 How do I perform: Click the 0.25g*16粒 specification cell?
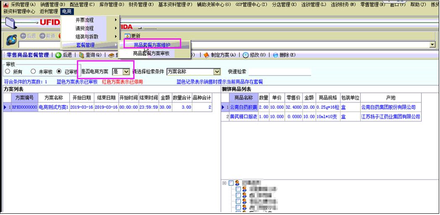(328, 107)
